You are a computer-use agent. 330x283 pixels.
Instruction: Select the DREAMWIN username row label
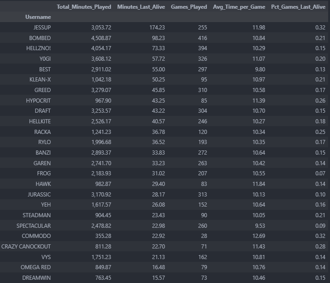(x=36, y=278)
